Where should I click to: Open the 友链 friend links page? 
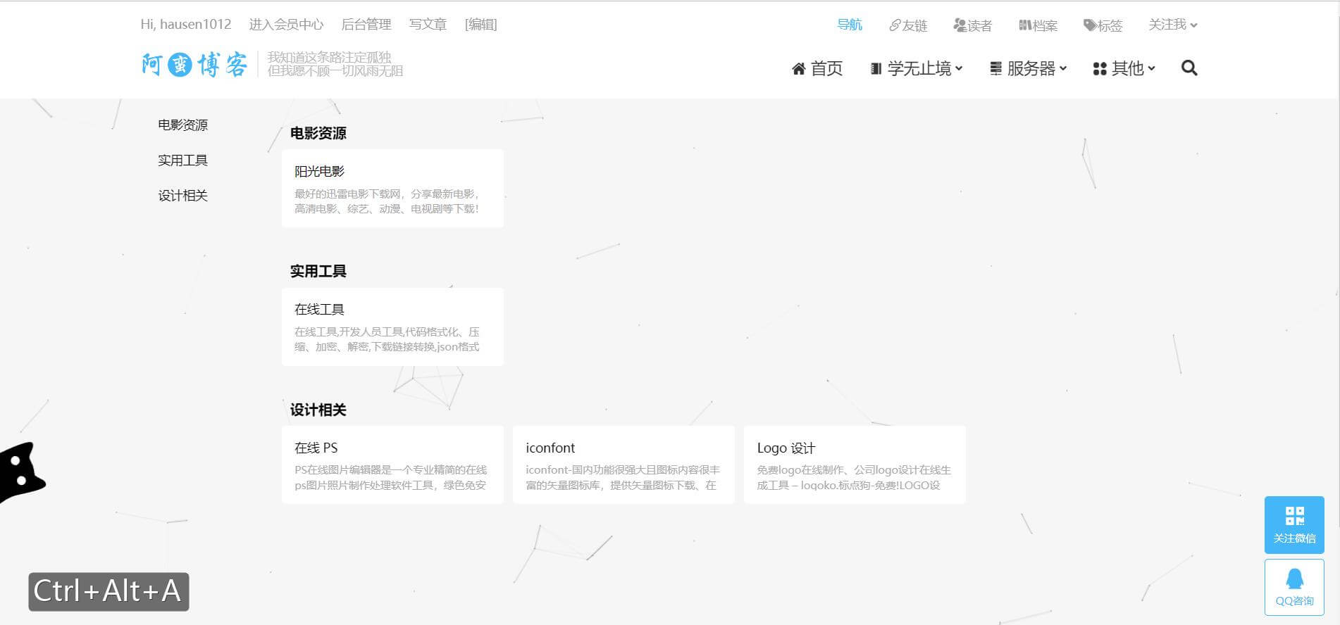point(908,25)
